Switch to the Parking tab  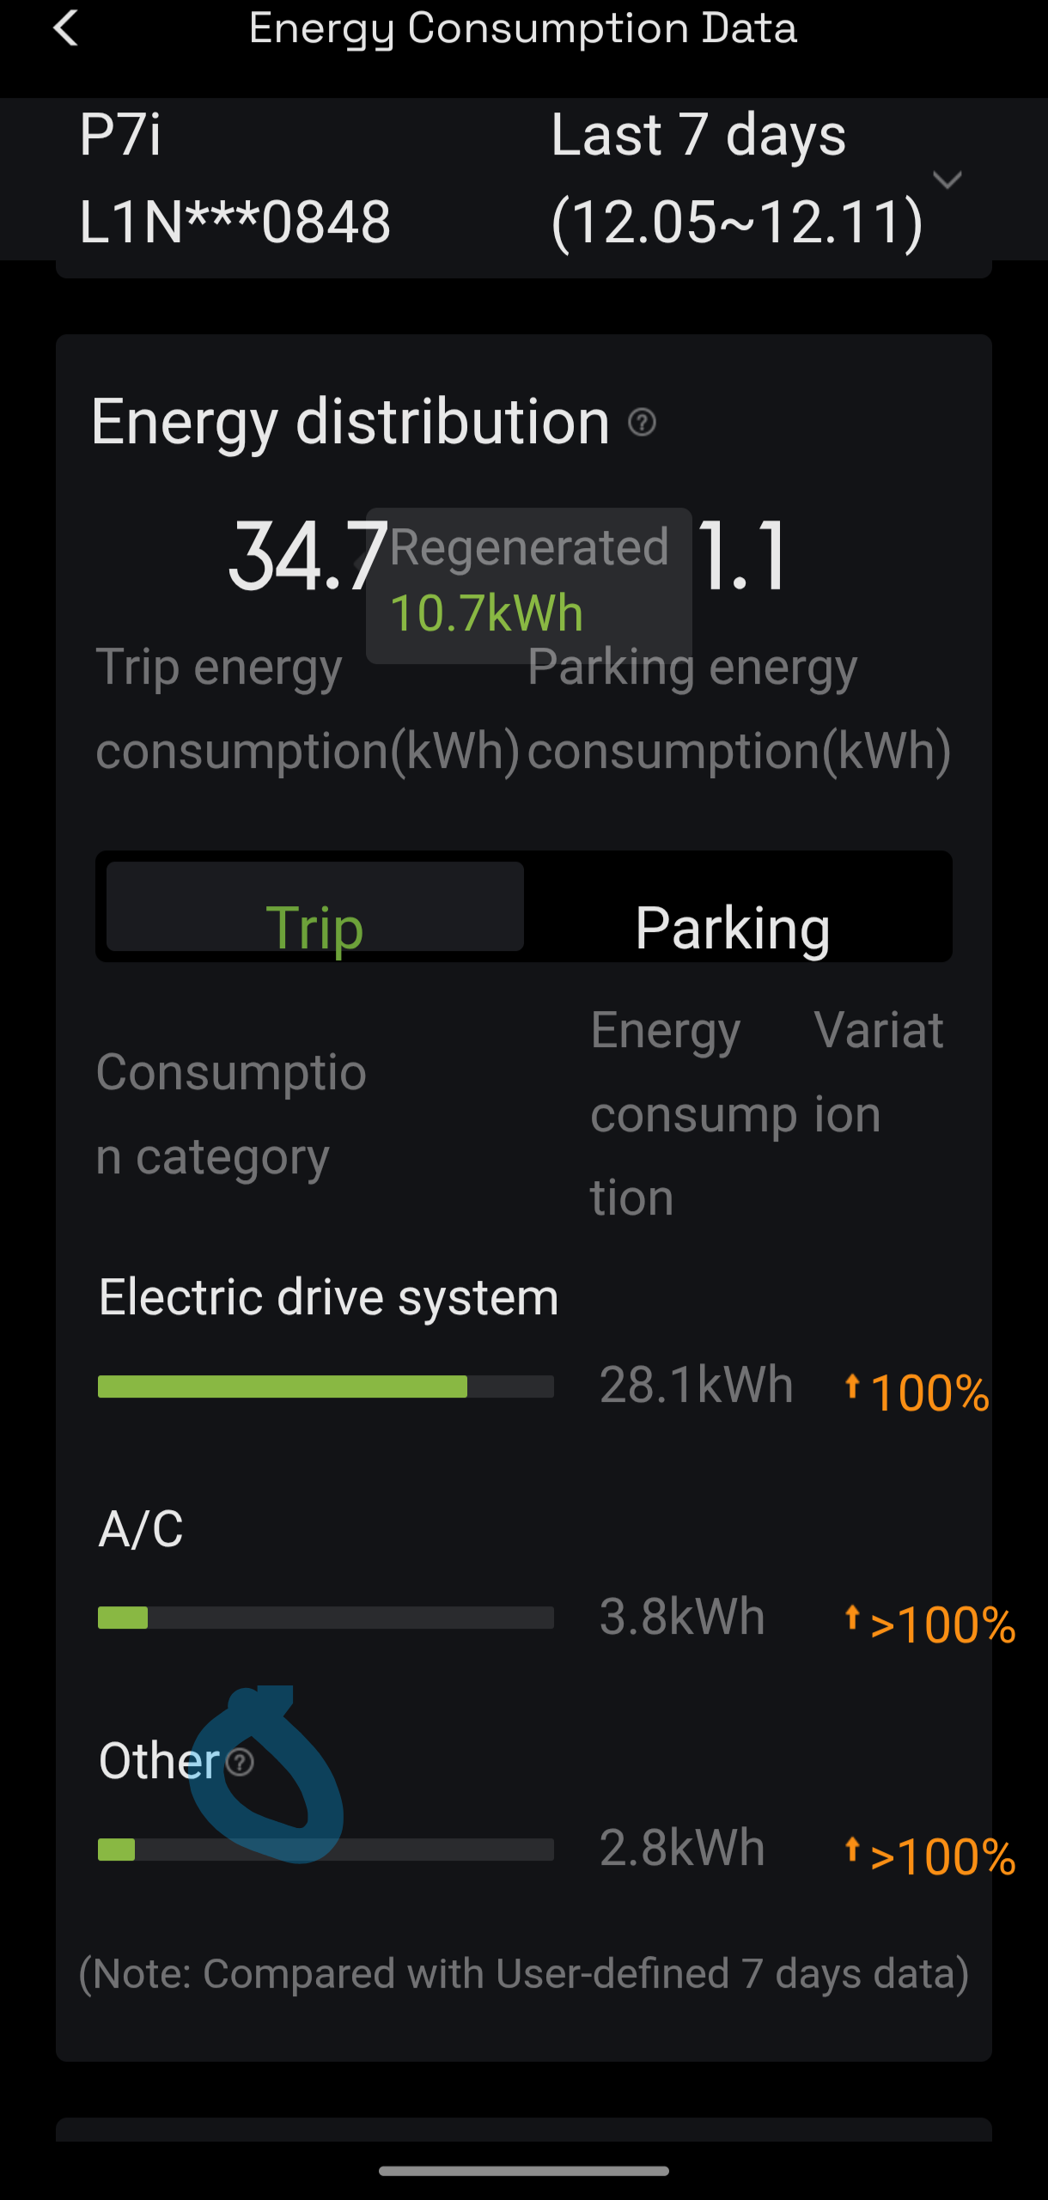click(x=733, y=926)
